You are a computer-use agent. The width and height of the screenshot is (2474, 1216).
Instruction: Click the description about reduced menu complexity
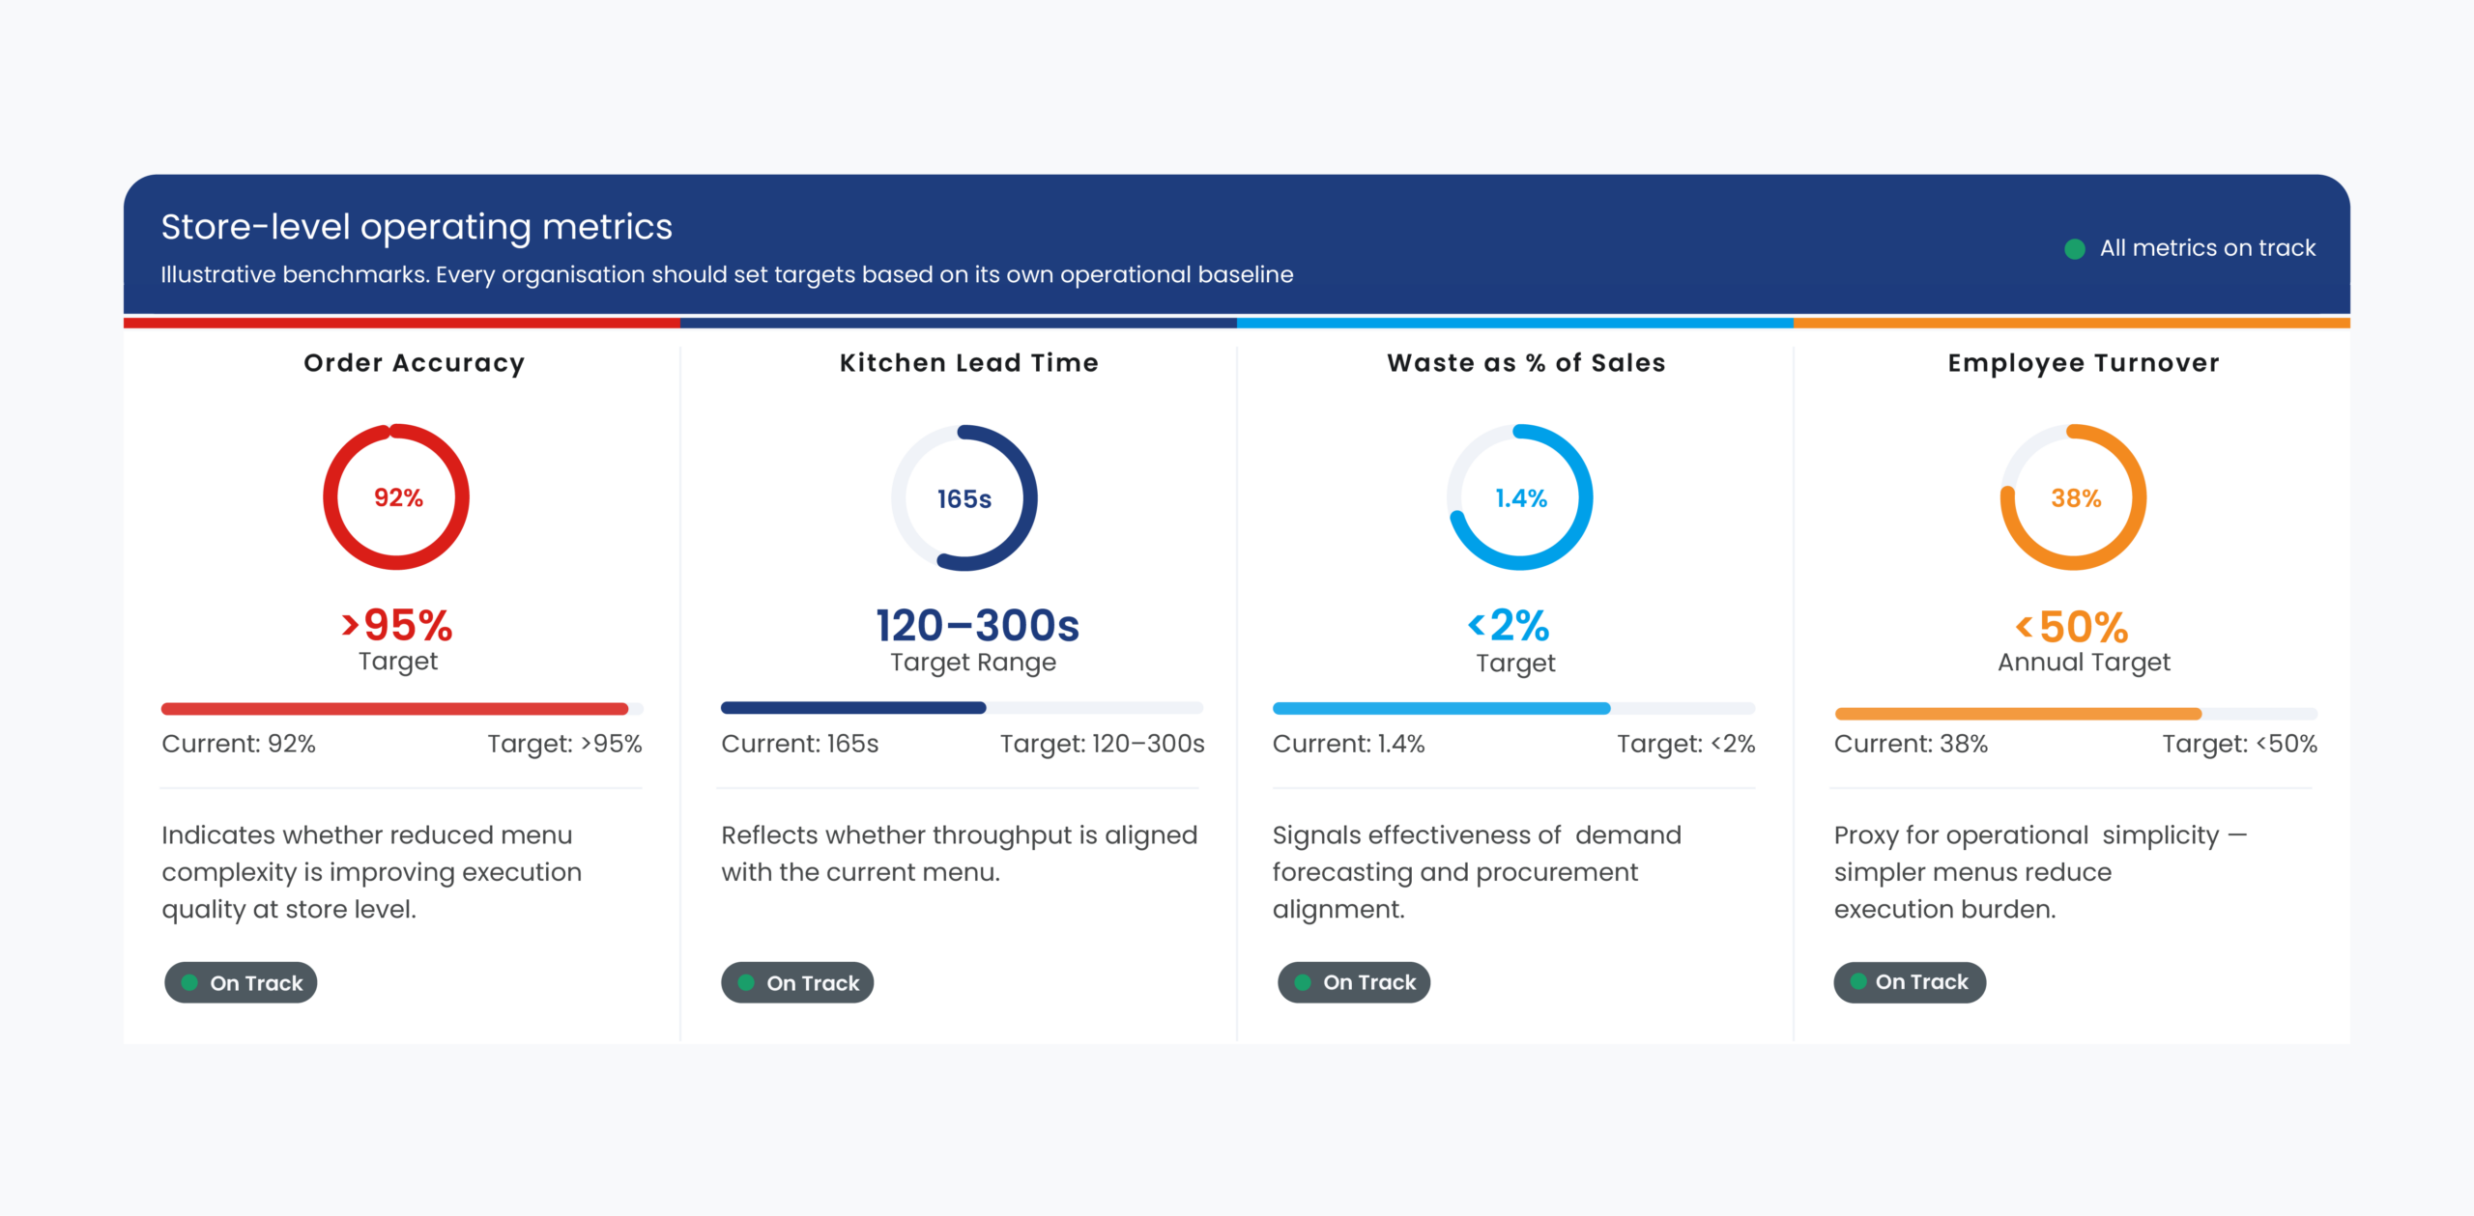click(x=372, y=872)
